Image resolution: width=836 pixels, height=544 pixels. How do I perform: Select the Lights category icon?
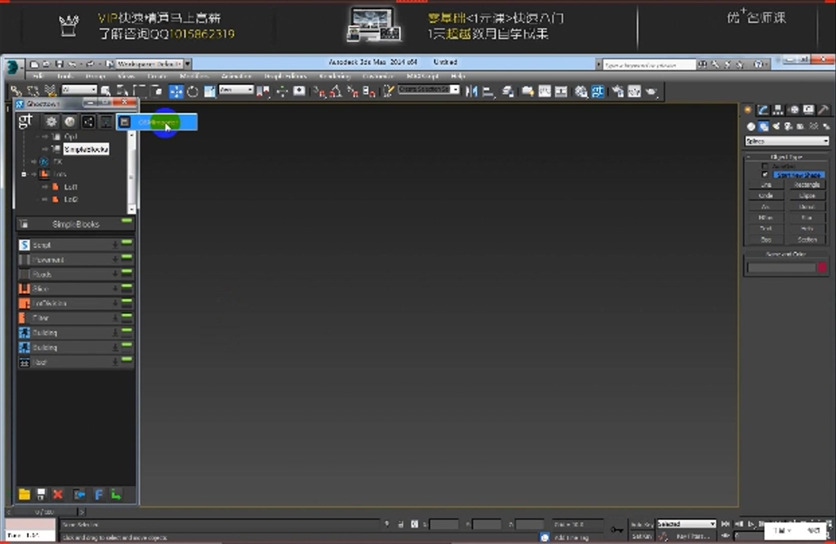pos(776,126)
